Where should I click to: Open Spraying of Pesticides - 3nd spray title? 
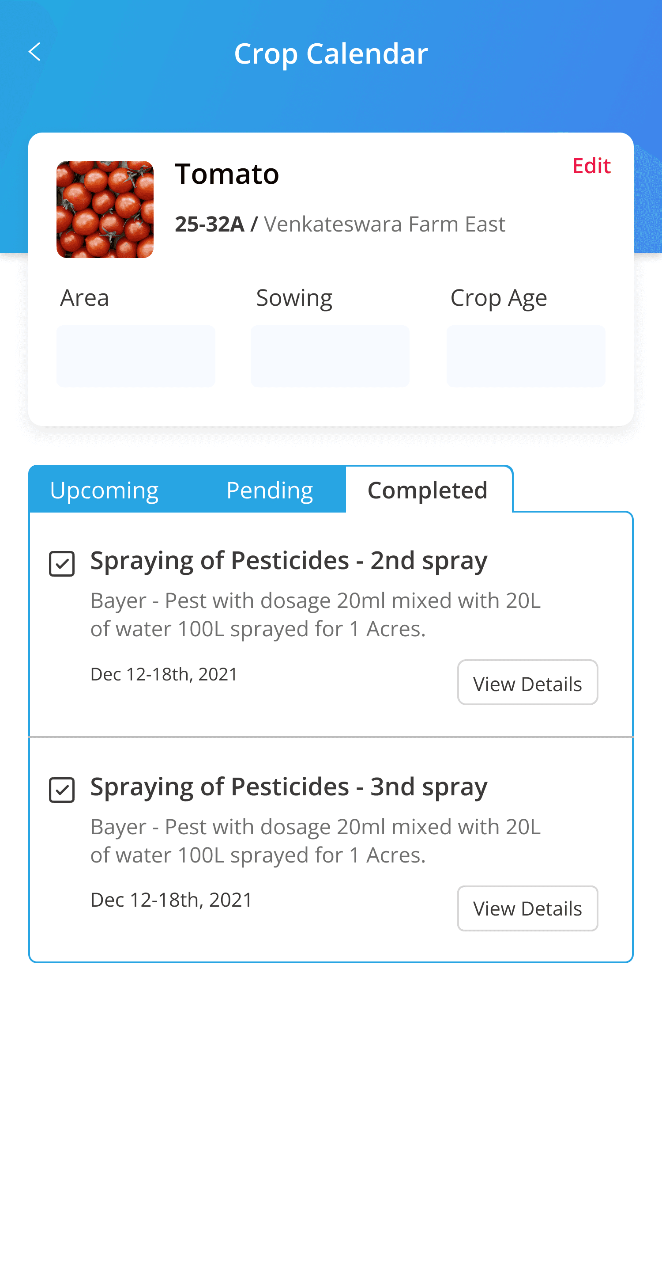289,787
